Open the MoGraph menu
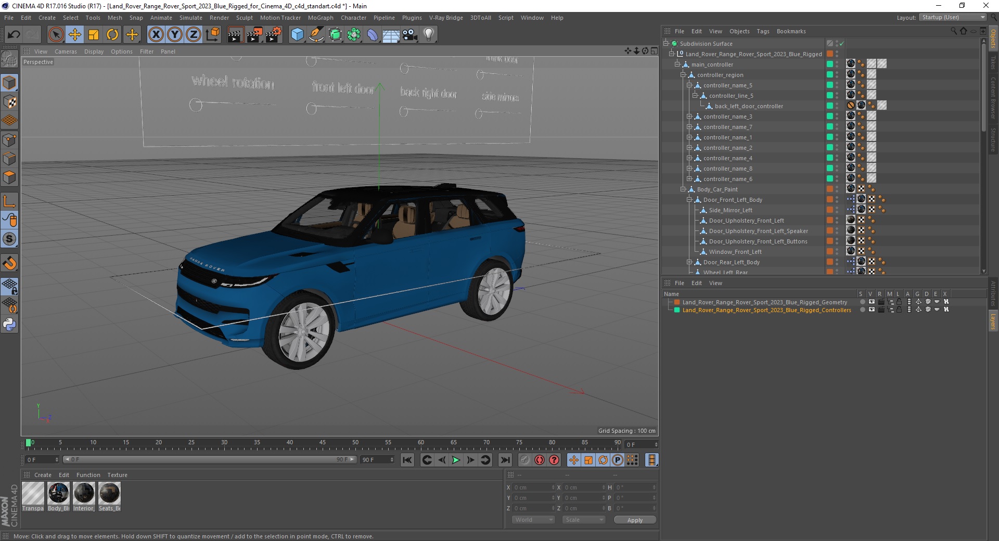Screen dimensions: 999x541 (x=321, y=18)
